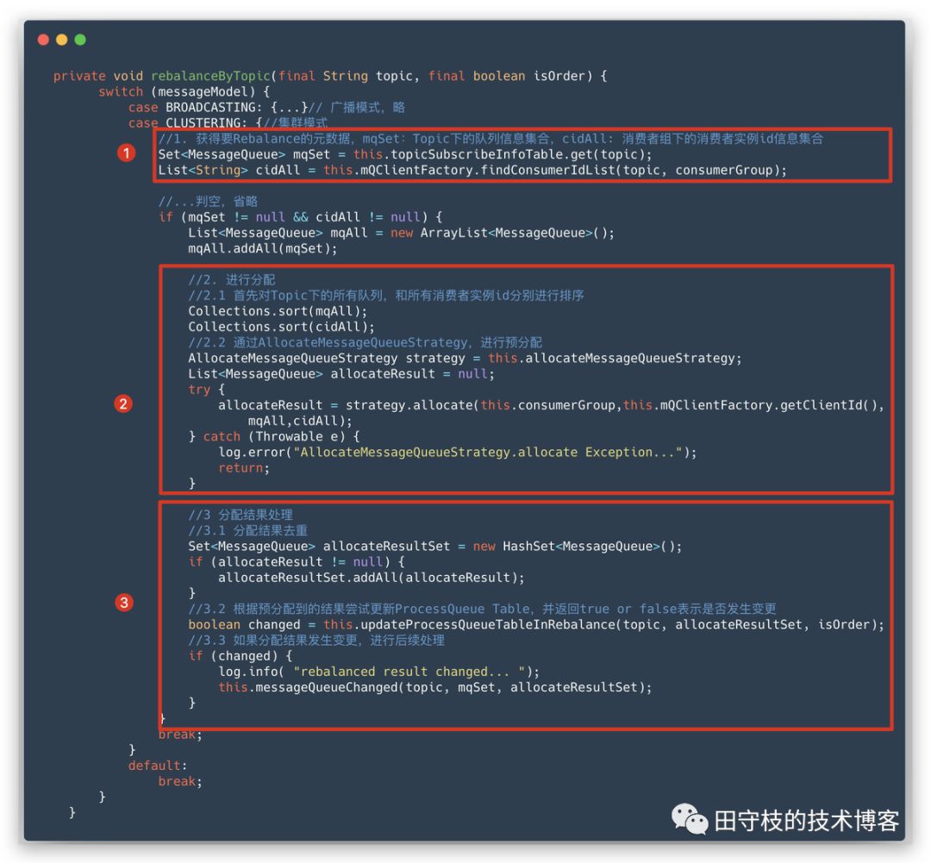Click the comment '//3.3 如果分配结果发生变更, 进行后续处理'
931x863 pixels.
tap(316, 641)
